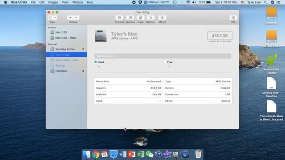
Task: Click the volume speaker menu bar icon
Action: click(194, 2)
